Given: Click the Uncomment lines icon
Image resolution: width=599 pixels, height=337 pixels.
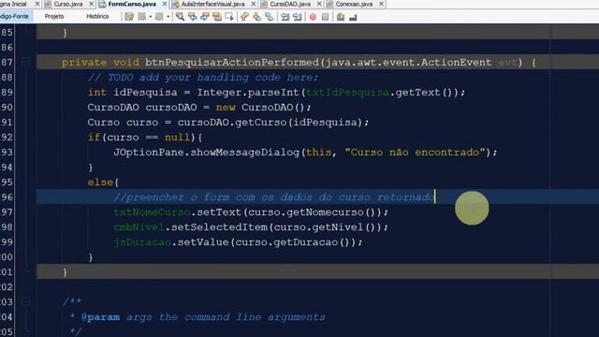Looking at the screenshot, I should click(353, 17).
